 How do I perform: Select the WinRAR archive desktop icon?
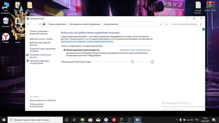[x=210, y=6]
